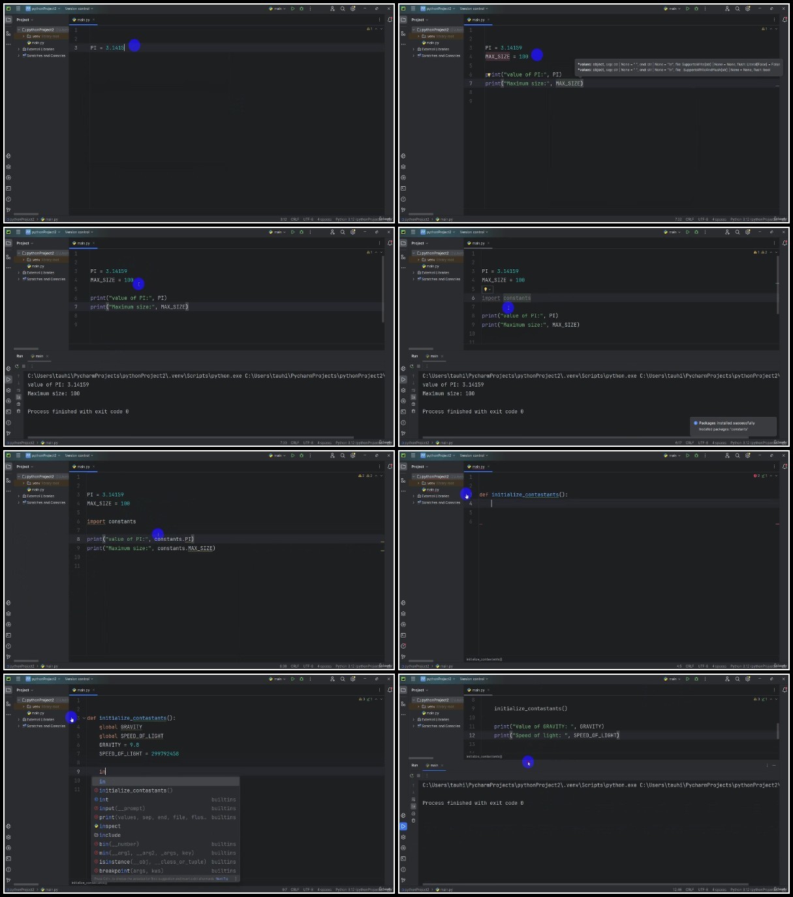This screenshot has height=897, width=793.
Task: Pick 'inspect' suggestion in completion popup
Action: pyautogui.click(x=165, y=826)
